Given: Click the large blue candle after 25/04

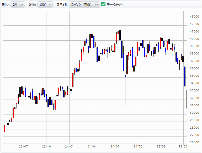Looking at the screenshot, I should tap(185, 76).
